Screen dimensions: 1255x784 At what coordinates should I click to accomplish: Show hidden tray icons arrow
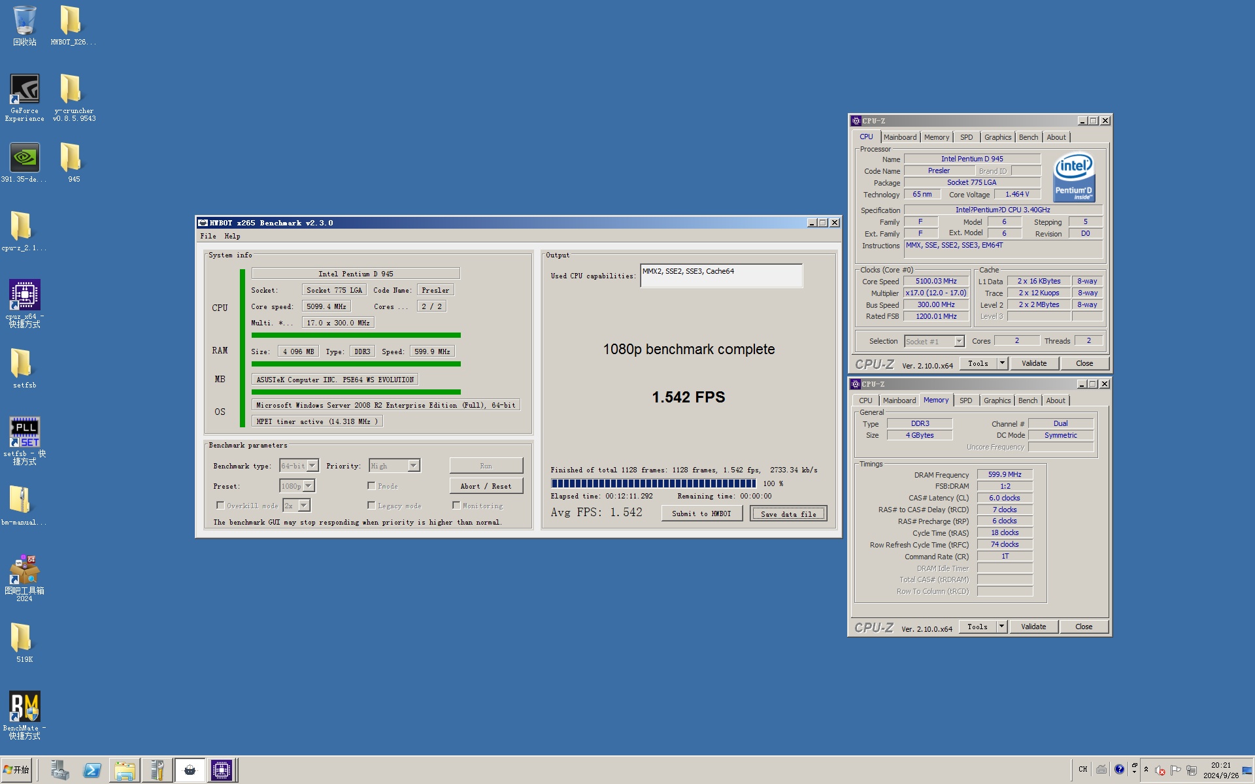(1146, 770)
